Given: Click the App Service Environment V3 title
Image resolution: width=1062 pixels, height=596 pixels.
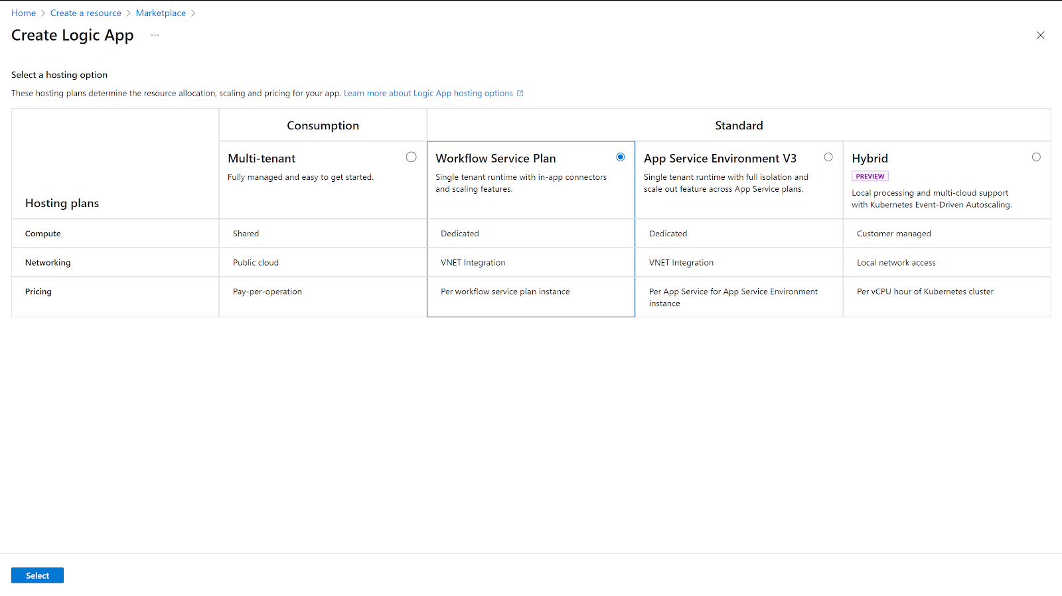Looking at the screenshot, I should tap(720, 159).
